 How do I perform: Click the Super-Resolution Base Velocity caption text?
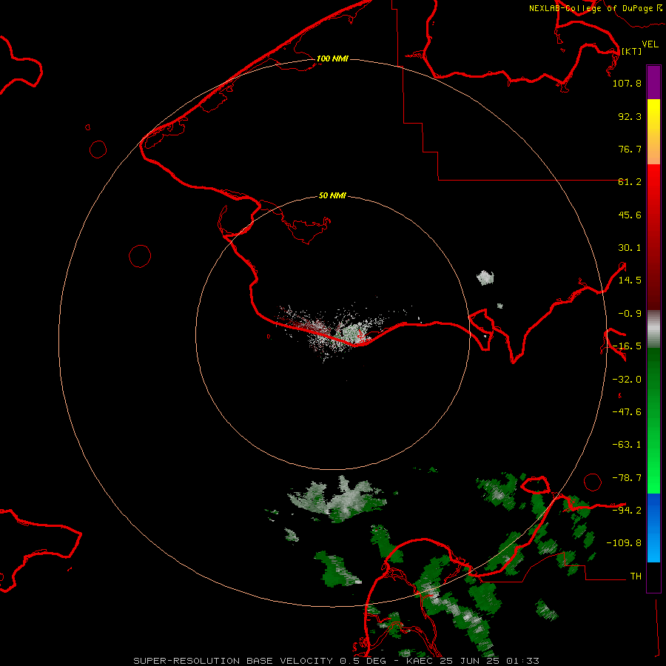tap(336, 661)
